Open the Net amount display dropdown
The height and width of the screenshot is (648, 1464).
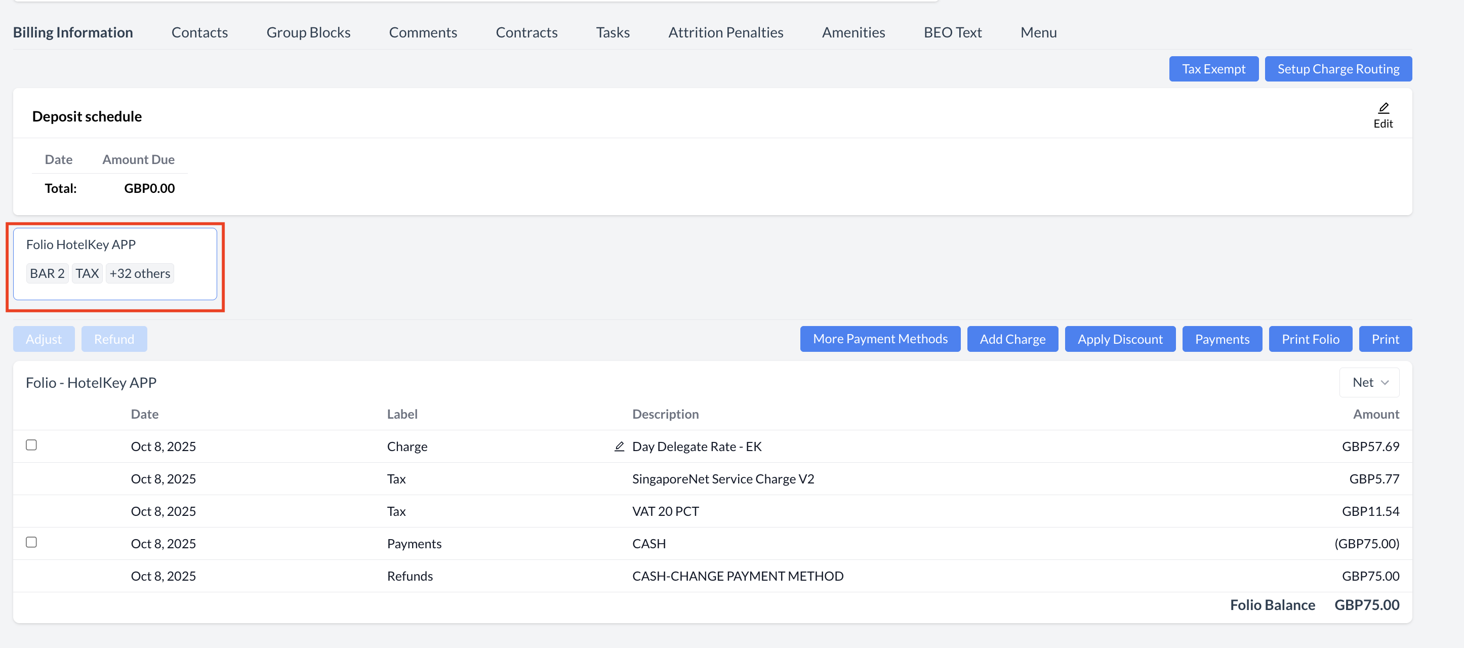point(1369,383)
